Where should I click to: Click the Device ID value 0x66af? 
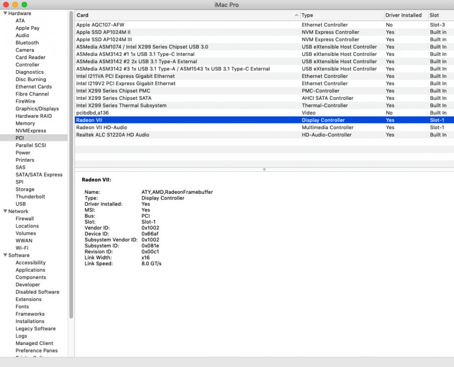[150, 234]
